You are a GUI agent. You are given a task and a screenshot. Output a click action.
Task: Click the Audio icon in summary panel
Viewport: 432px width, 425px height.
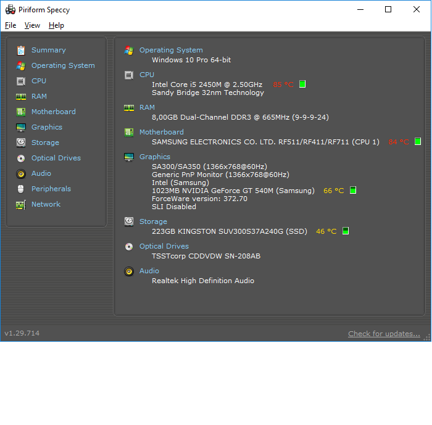tap(129, 271)
